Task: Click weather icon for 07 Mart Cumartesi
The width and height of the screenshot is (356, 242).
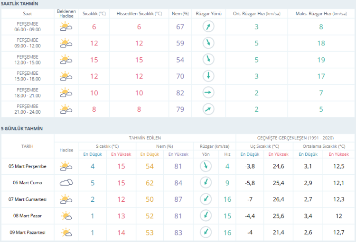Action: [66, 199]
